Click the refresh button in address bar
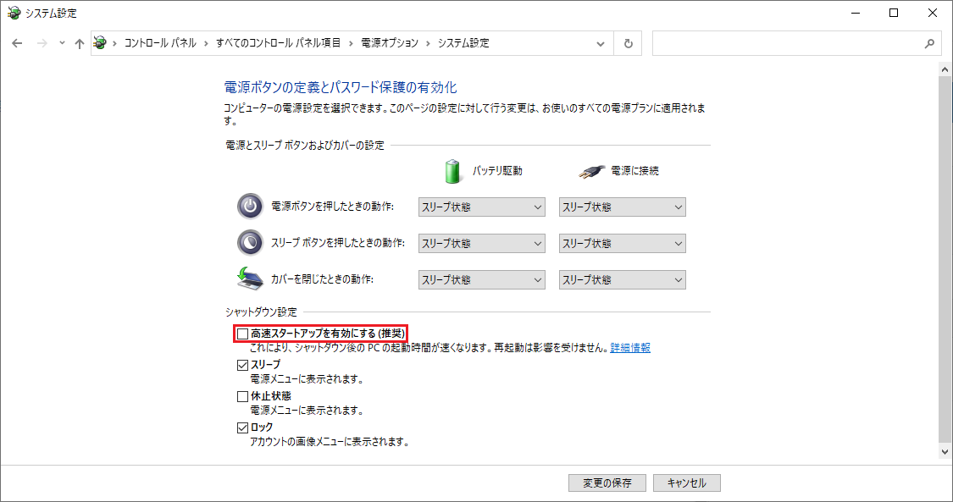 point(628,43)
